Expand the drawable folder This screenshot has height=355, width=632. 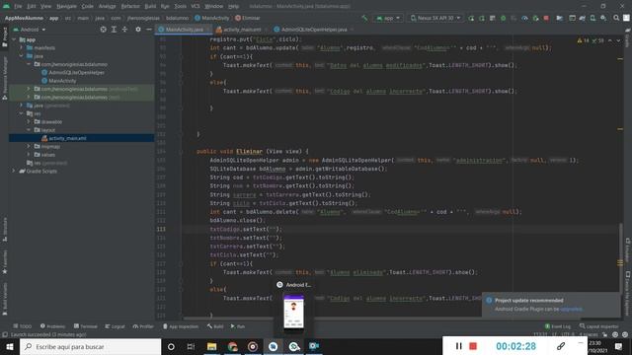tap(29, 121)
